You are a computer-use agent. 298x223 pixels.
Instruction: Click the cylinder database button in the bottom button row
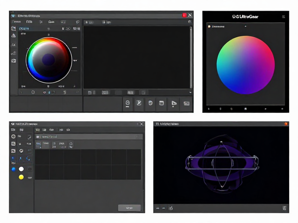click(162, 103)
